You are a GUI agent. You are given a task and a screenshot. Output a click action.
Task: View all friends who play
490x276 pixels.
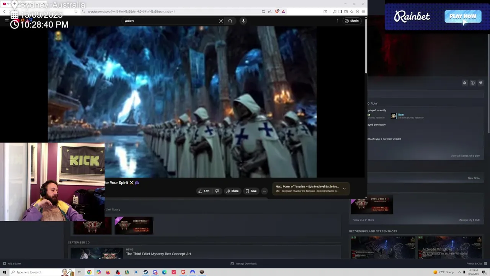[x=465, y=156]
